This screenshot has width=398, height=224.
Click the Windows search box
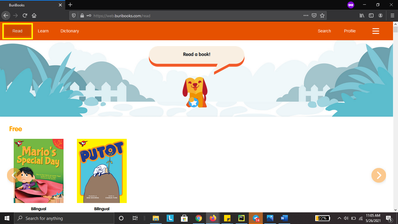(64, 218)
